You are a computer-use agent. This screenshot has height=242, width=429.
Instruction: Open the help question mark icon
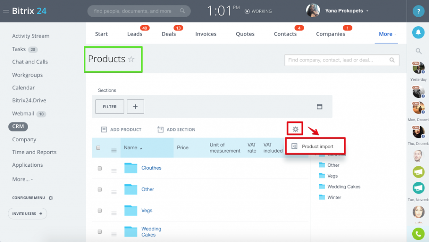(419, 11)
